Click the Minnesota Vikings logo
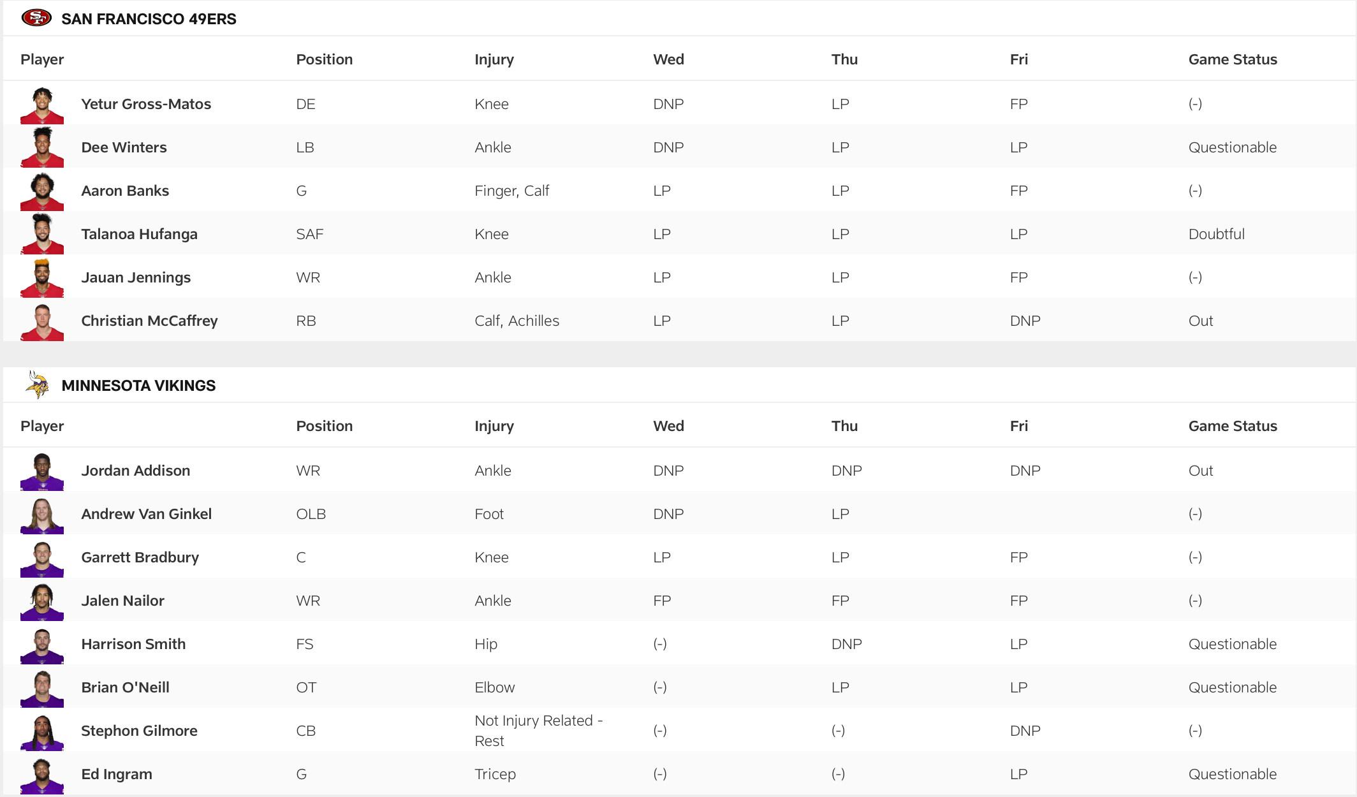This screenshot has height=797, width=1357. coord(40,384)
